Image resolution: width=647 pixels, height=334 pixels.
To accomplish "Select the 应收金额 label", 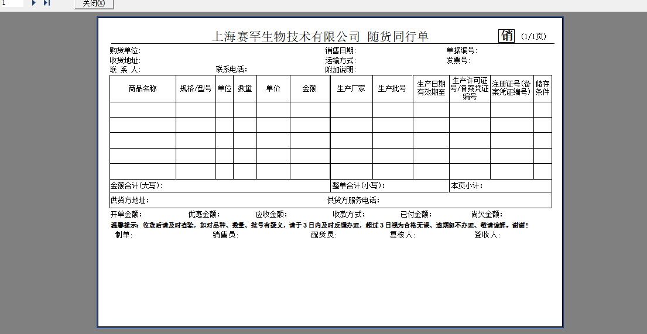I will [x=271, y=215].
